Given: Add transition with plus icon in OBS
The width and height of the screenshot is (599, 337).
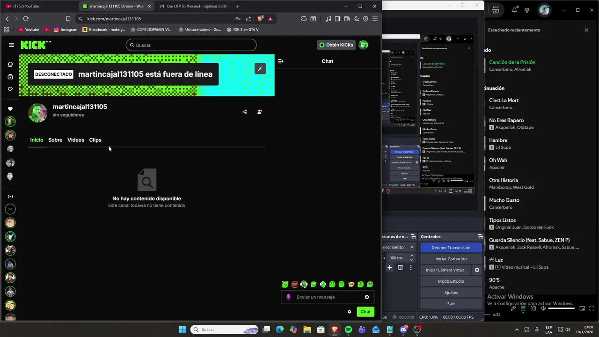Looking at the screenshot, I should pyautogui.click(x=389, y=267).
